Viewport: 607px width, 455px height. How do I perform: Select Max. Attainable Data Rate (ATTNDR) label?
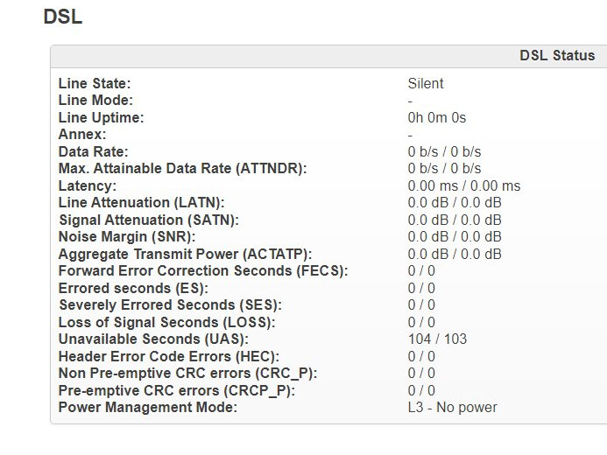point(182,169)
